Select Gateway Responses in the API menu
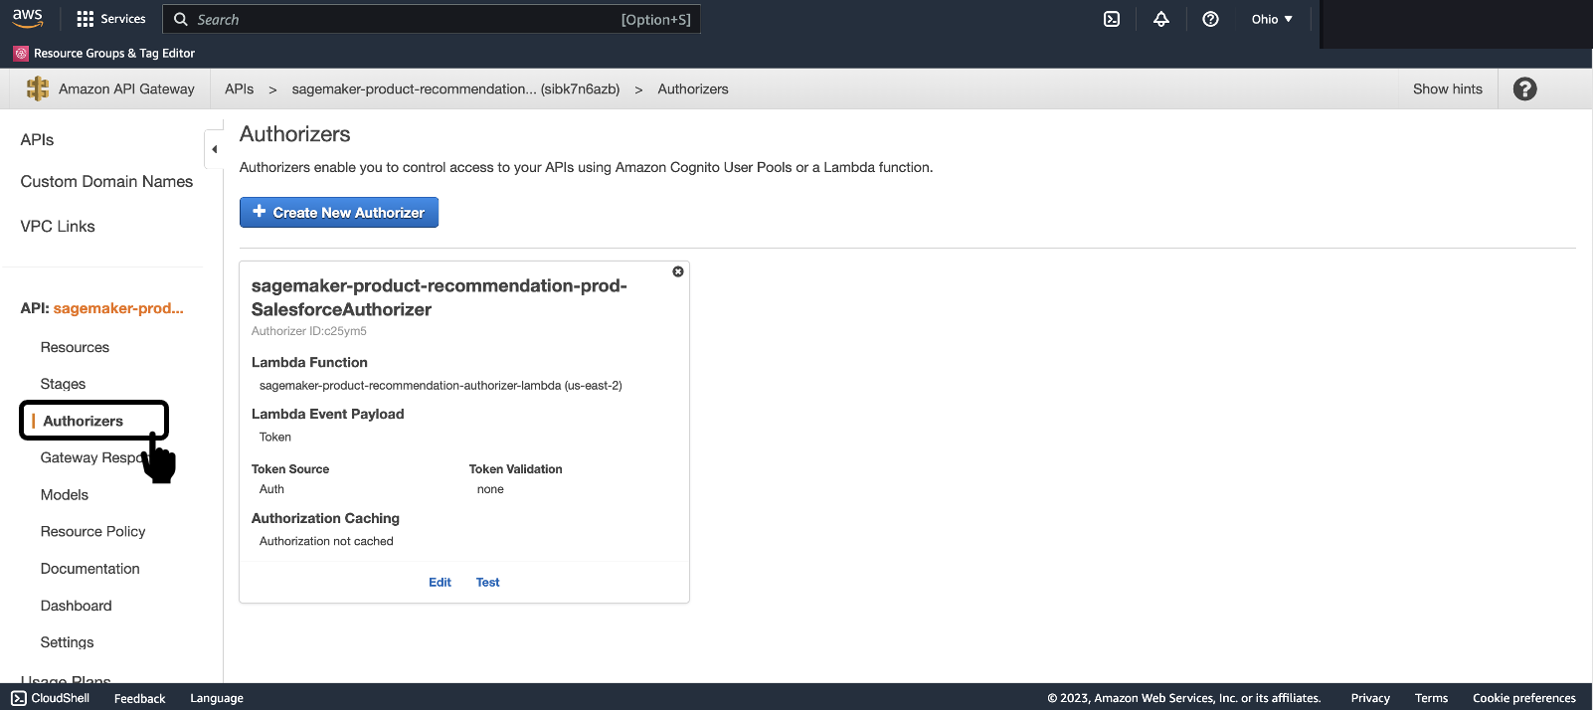1593x710 pixels. [x=94, y=457]
